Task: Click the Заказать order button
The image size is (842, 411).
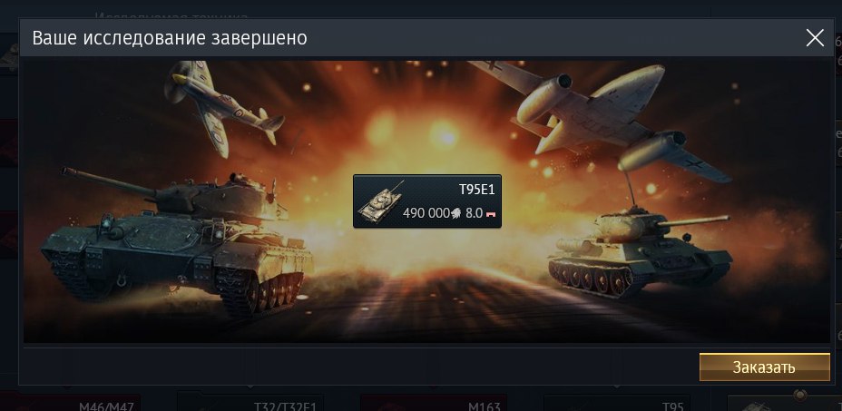Action: 764,367
